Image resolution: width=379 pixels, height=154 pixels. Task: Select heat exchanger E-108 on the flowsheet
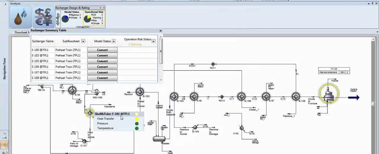point(296,96)
